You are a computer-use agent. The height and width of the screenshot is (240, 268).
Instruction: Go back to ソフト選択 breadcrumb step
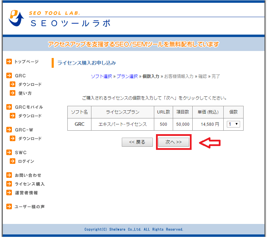point(101,76)
